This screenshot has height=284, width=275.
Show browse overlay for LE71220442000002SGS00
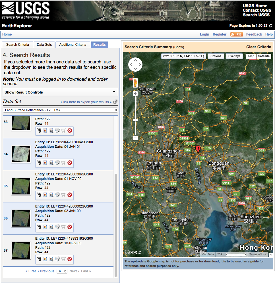pyautogui.click(x=45, y=227)
